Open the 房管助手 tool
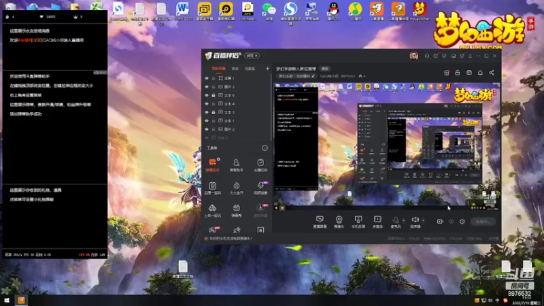The height and width of the screenshot is (306, 544). [x=236, y=165]
